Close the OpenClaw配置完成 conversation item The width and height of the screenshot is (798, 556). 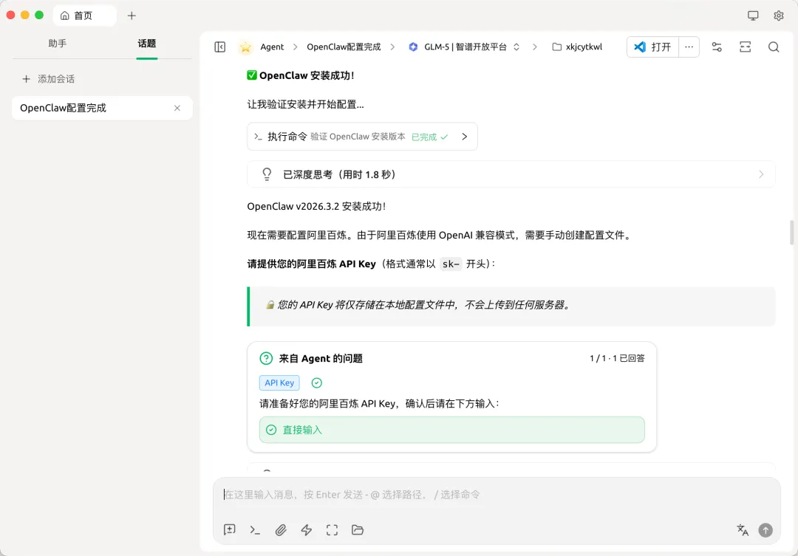tap(177, 108)
